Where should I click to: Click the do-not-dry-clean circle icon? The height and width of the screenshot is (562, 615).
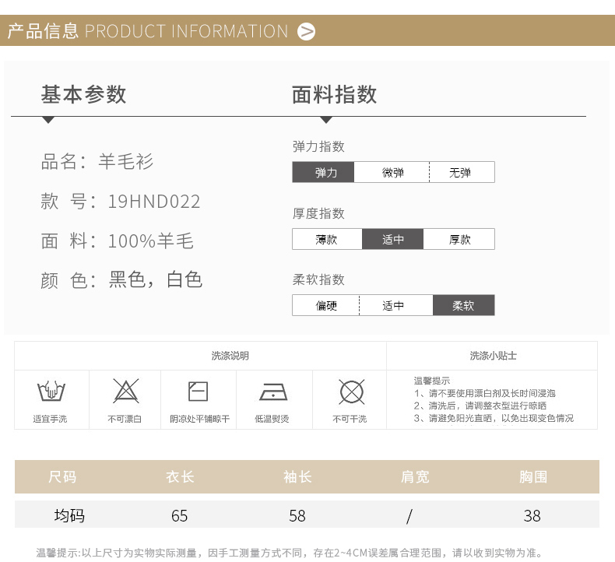[352, 391]
